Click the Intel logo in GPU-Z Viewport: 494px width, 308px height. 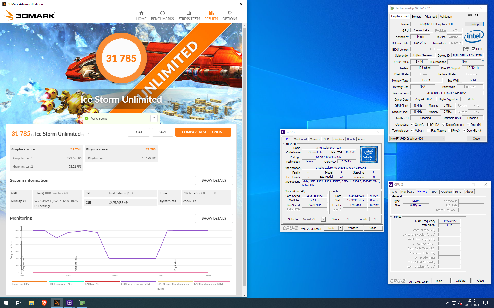tap(474, 36)
